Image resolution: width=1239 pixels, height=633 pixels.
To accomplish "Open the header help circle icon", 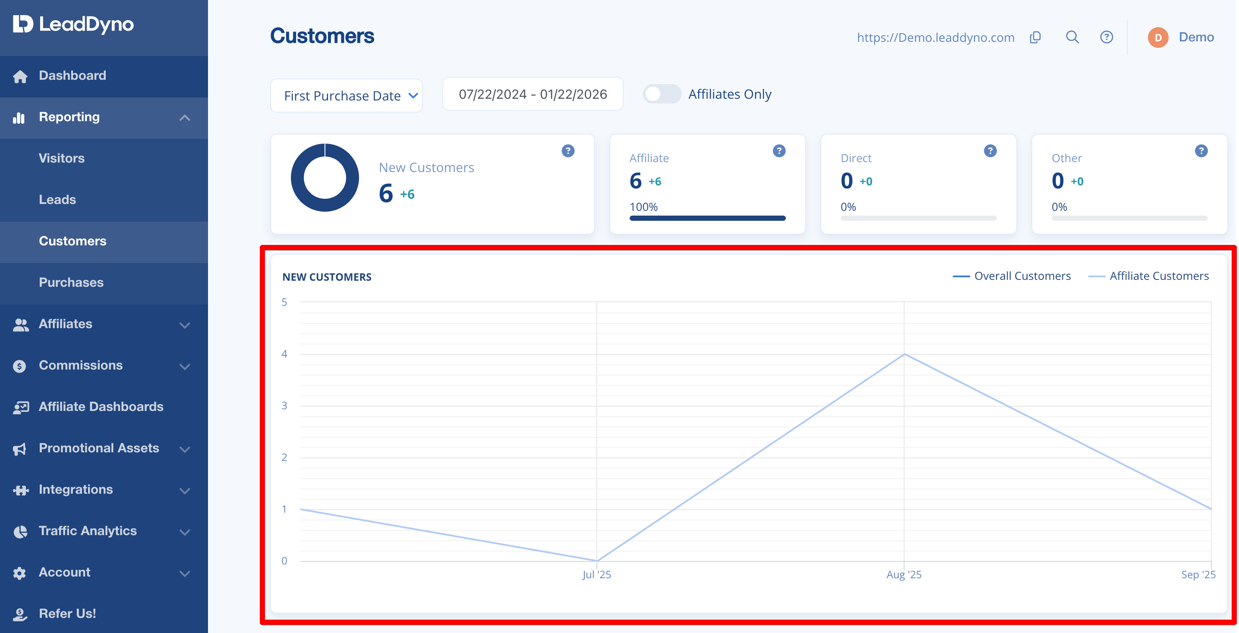I will 1106,38.
